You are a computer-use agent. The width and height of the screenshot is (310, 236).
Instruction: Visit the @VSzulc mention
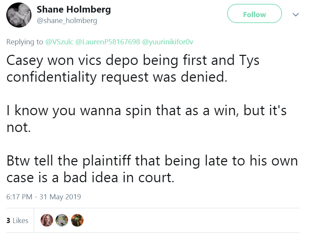59,42
